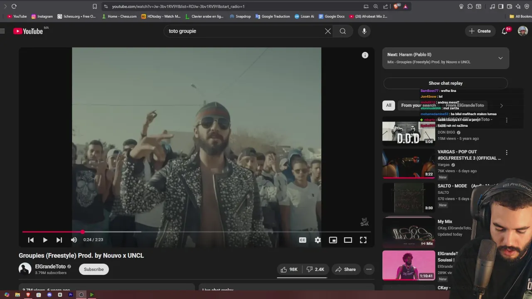Click the music note icon in the browser toolbar
The image size is (532, 299).
coord(493,6)
